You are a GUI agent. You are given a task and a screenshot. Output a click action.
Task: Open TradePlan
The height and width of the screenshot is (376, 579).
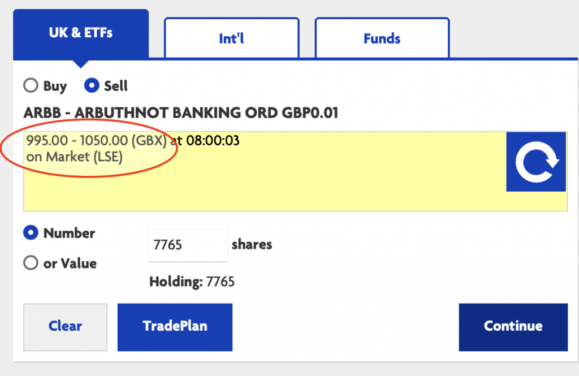pos(175,326)
